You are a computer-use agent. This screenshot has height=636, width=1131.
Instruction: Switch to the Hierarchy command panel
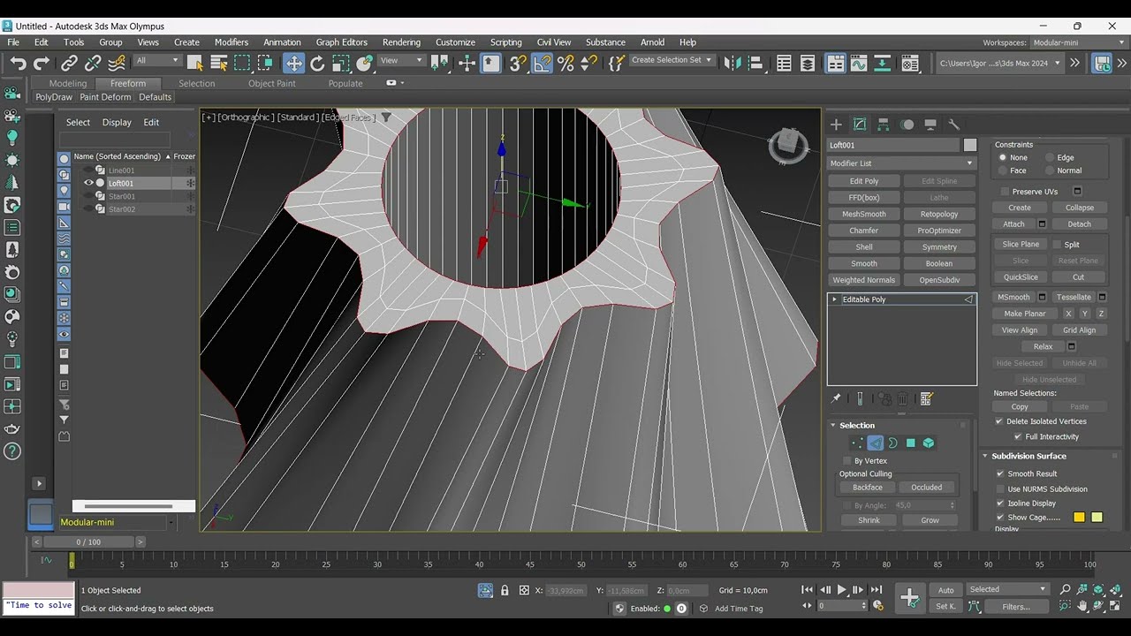(883, 125)
